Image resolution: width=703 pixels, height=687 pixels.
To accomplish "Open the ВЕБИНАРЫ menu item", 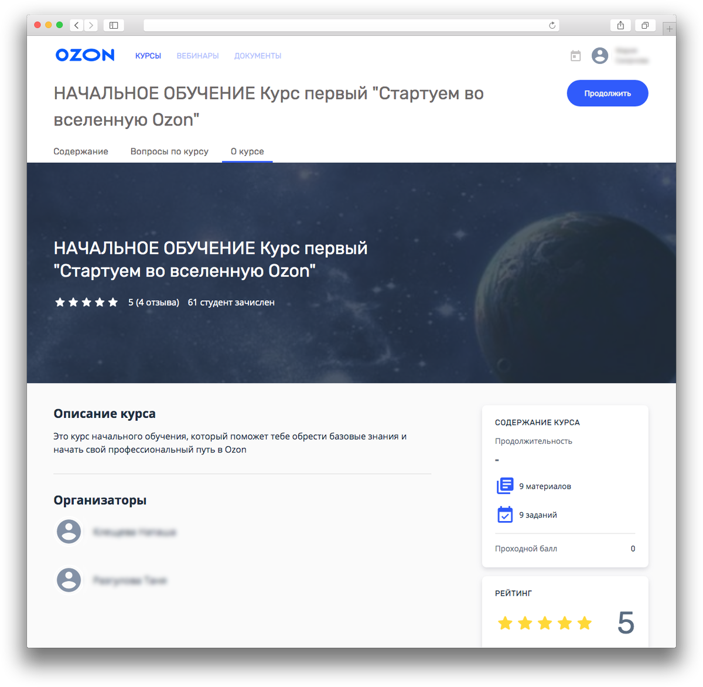I will pyautogui.click(x=197, y=56).
